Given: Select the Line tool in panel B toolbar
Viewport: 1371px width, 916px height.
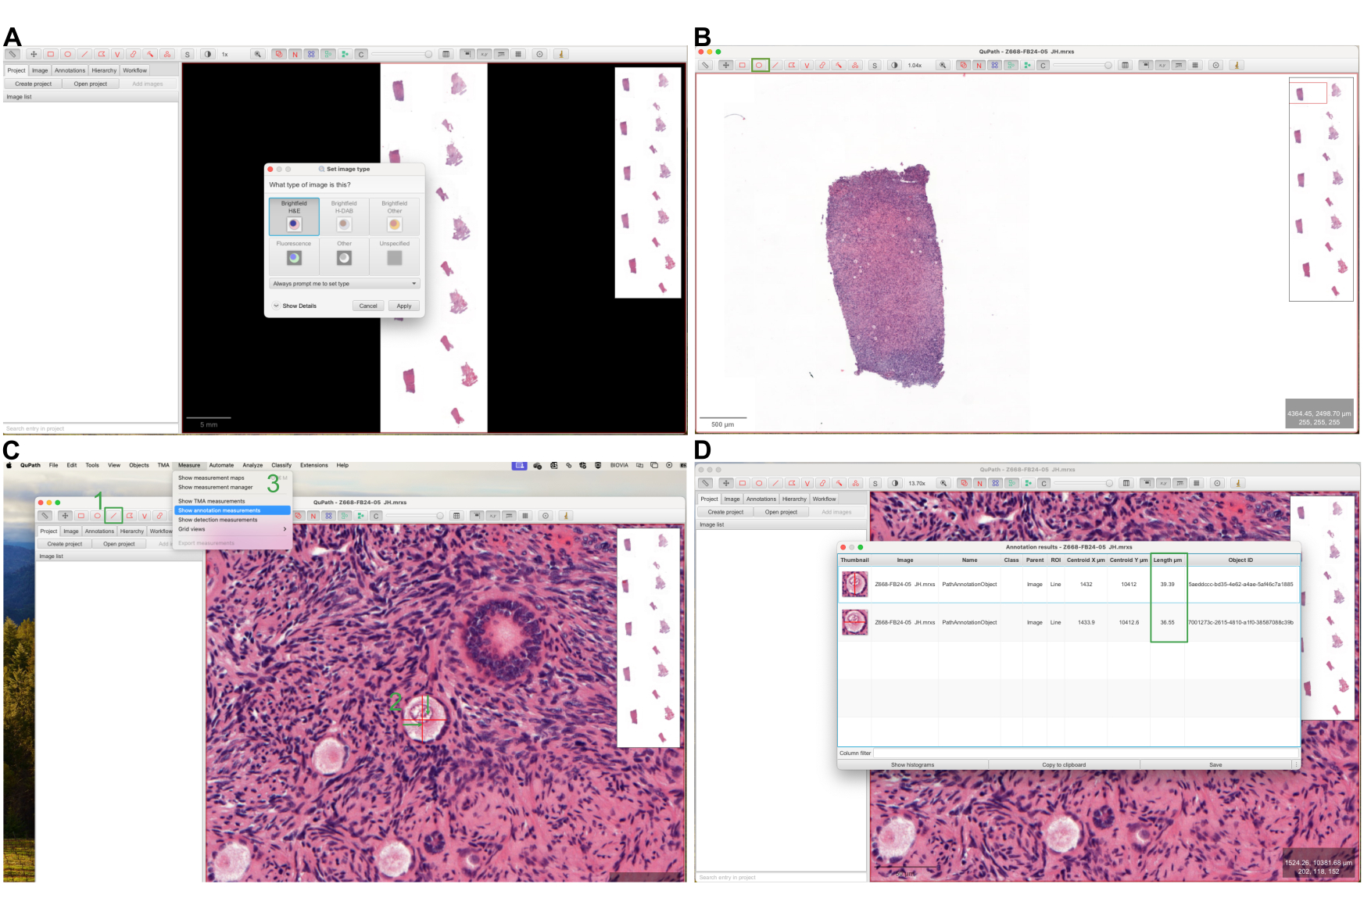Looking at the screenshot, I should [775, 65].
